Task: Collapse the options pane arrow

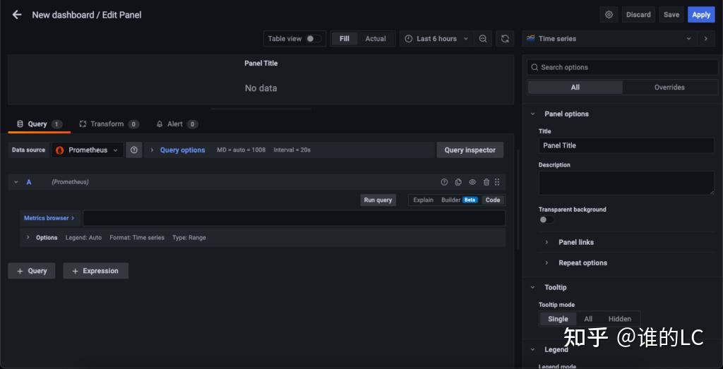Action: pos(705,39)
